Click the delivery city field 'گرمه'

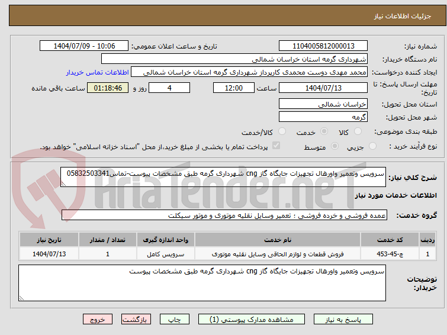click(x=323, y=117)
